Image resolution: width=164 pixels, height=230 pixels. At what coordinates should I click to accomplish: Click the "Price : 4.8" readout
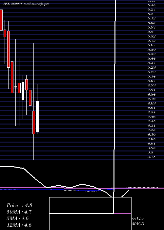[x=19, y=205]
